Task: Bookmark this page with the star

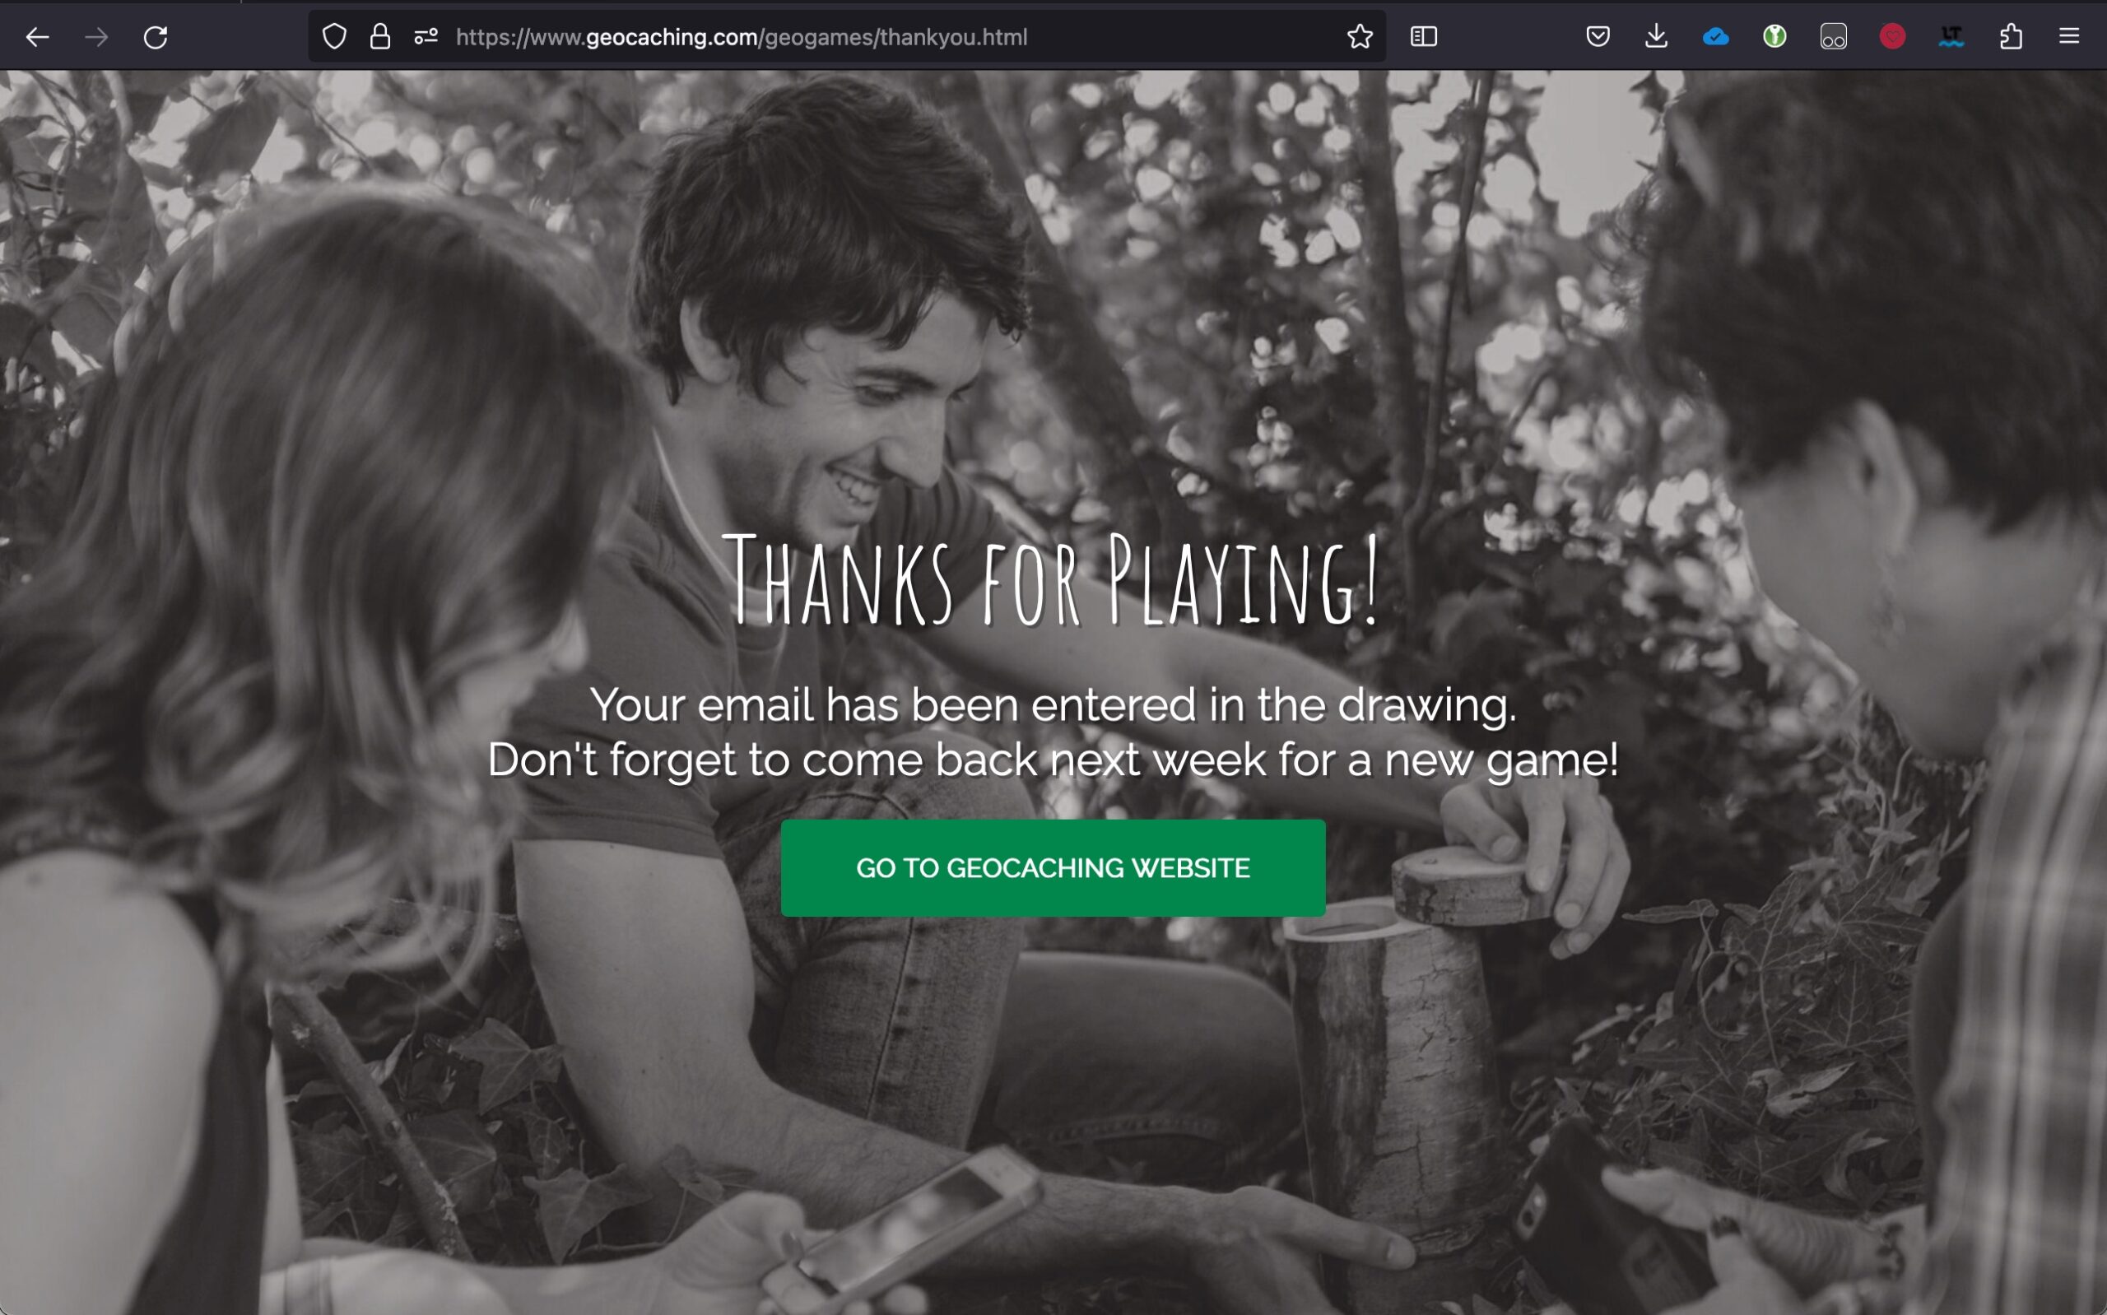Action: [1359, 36]
